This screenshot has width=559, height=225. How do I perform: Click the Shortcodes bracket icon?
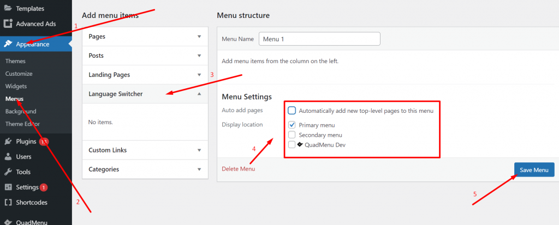click(8, 202)
